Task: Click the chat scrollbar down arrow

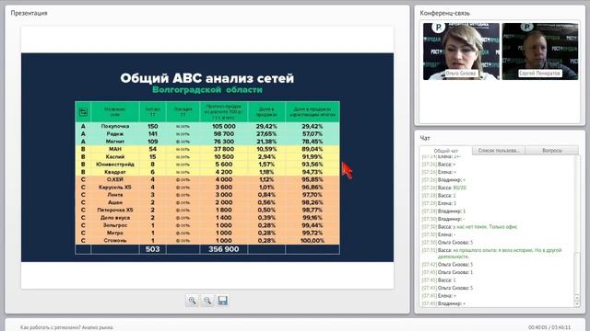Action: [x=578, y=304]
